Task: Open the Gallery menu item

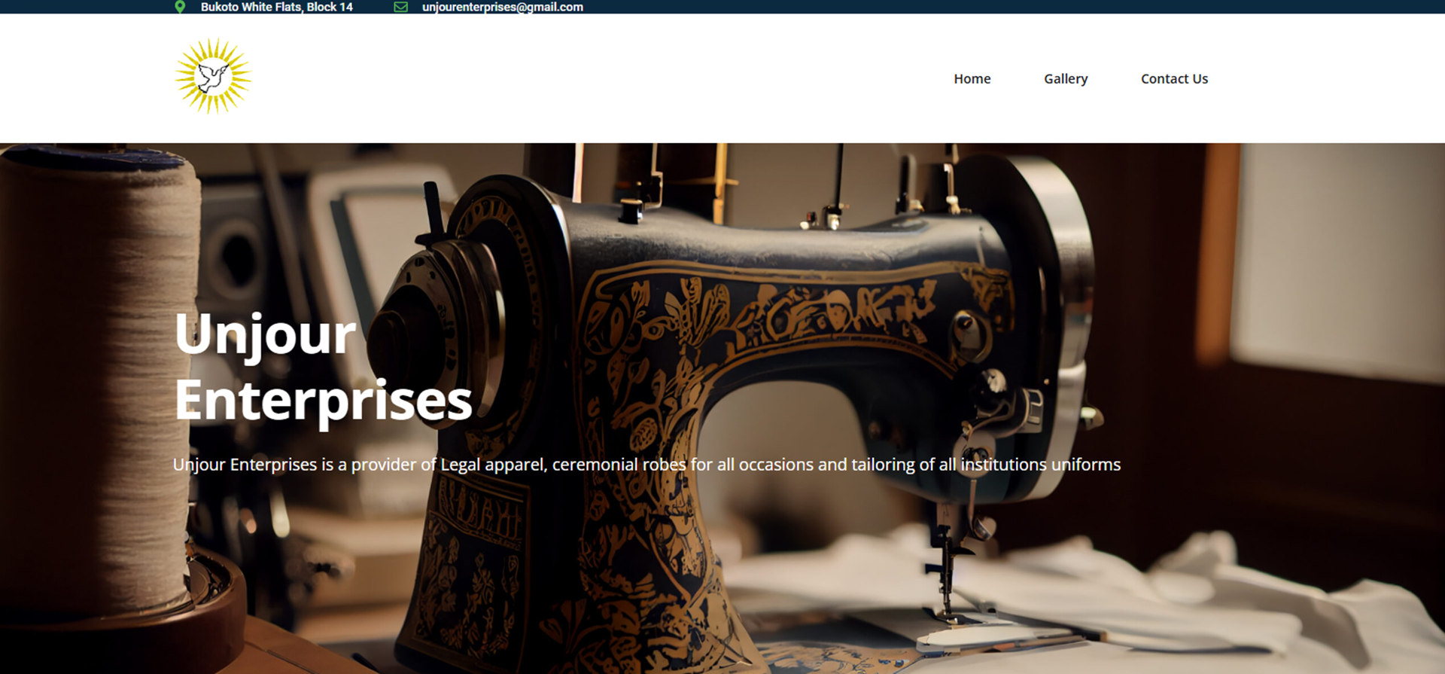Action: pyautogui.click(x=1066, y=78)
